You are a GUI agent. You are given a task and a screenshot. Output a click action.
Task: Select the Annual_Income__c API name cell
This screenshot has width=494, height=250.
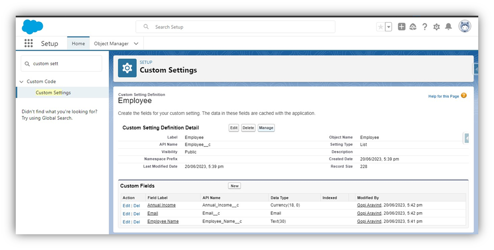[220, 205]
